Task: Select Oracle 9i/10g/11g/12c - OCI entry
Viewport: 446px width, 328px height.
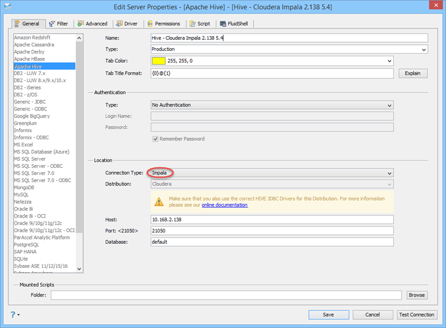Action: (x=44, y=230)
